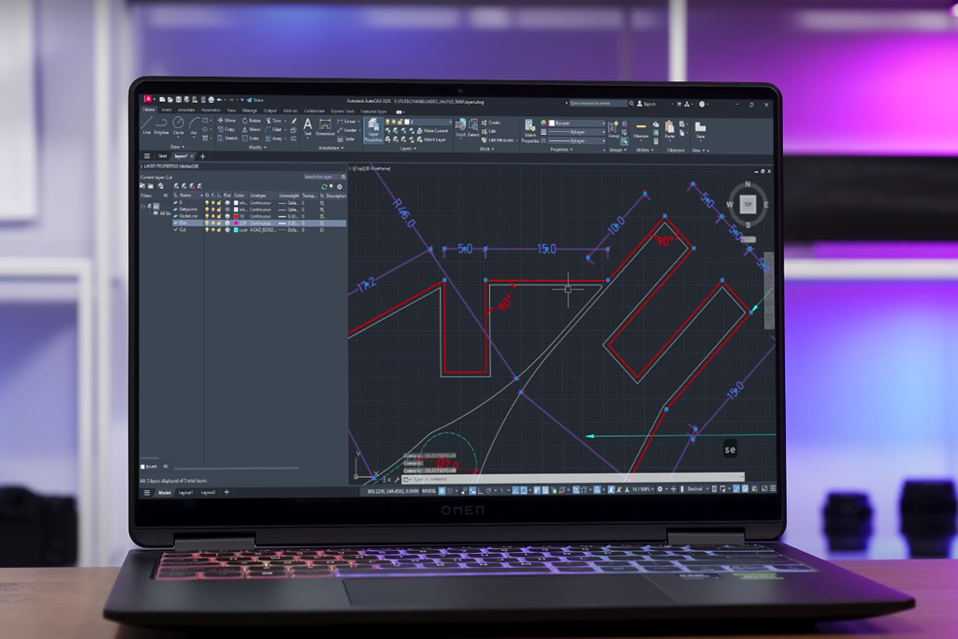Image resolution: width=958 pixels, height=639 pixels.
Task: Select the Line tool
Action: point(147,124)
